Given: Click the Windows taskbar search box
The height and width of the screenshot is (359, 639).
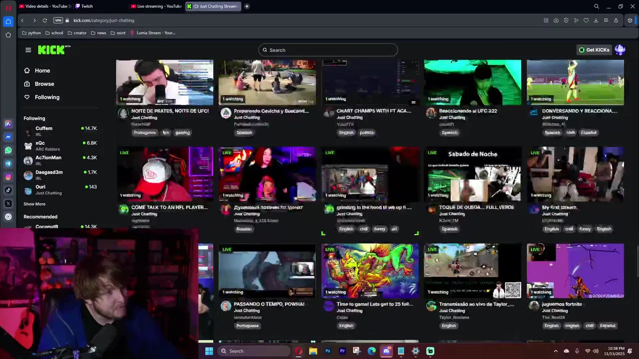Looking at the screenshot, I should pos(254,351).
